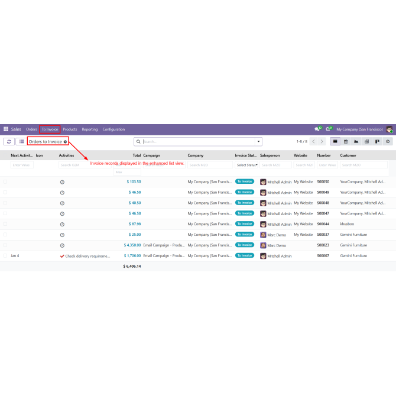
Task: Click Mitchell Admin's avatar in the S00050 row
Action: [x=263, y=182]
